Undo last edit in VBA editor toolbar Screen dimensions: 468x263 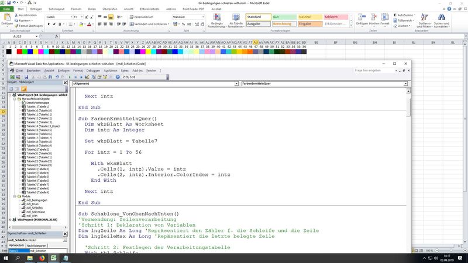[x=57, y=77]
